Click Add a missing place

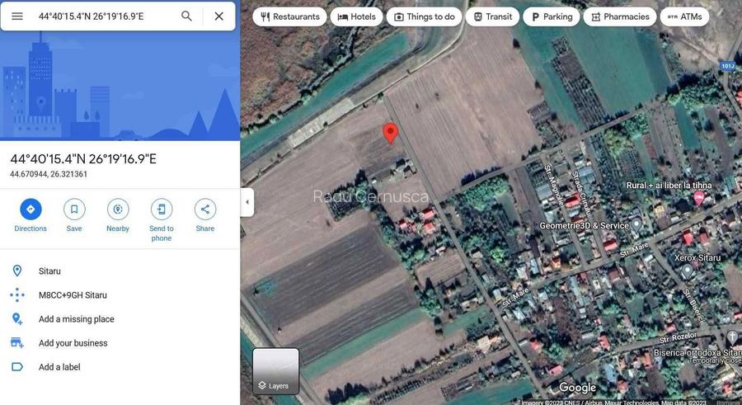[77, 319]
